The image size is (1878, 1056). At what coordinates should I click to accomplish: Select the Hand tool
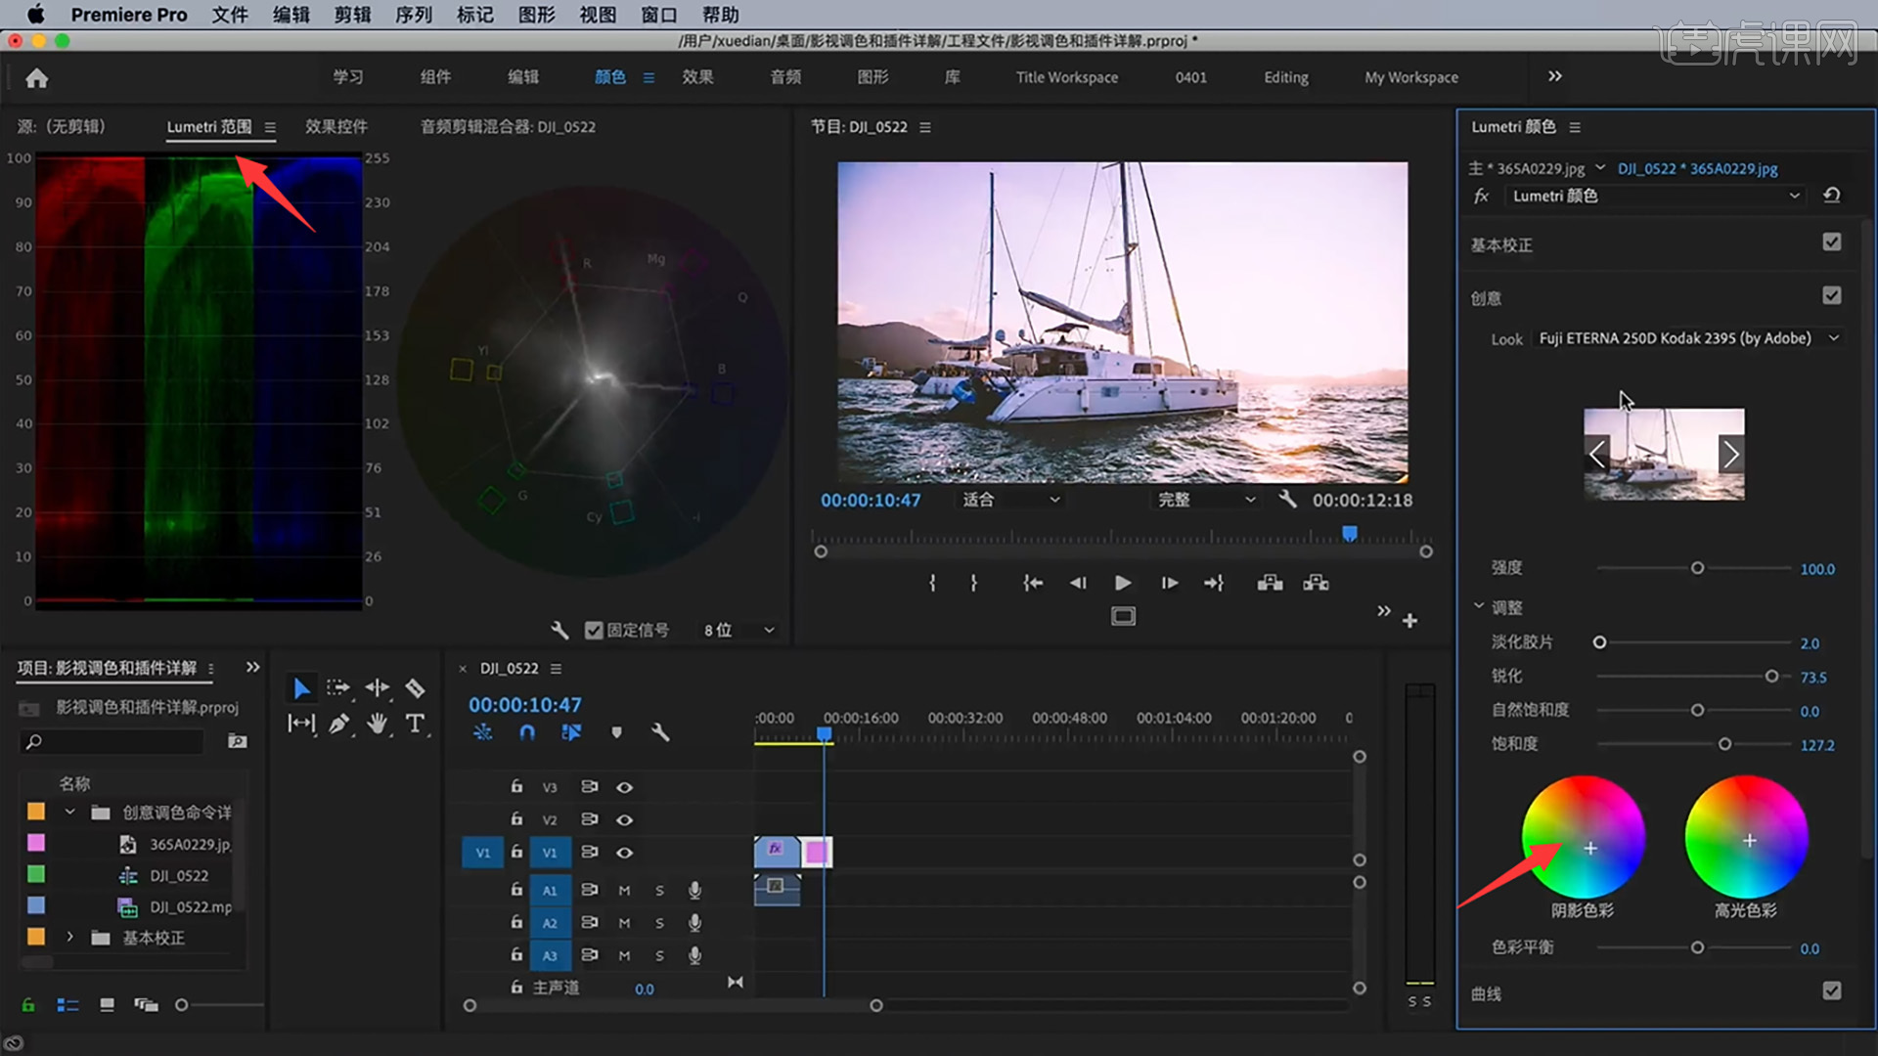(x=377, y=724)
